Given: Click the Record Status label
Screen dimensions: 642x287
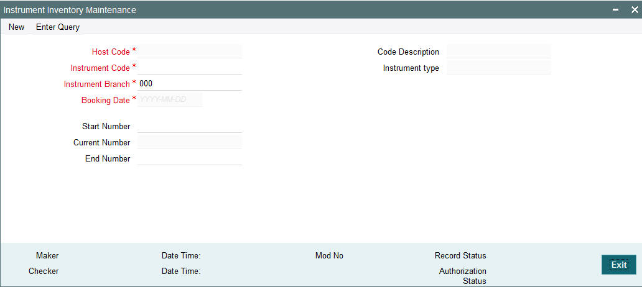Looking at the screenshot, I should pyautogui.click(x=460, y=255).
